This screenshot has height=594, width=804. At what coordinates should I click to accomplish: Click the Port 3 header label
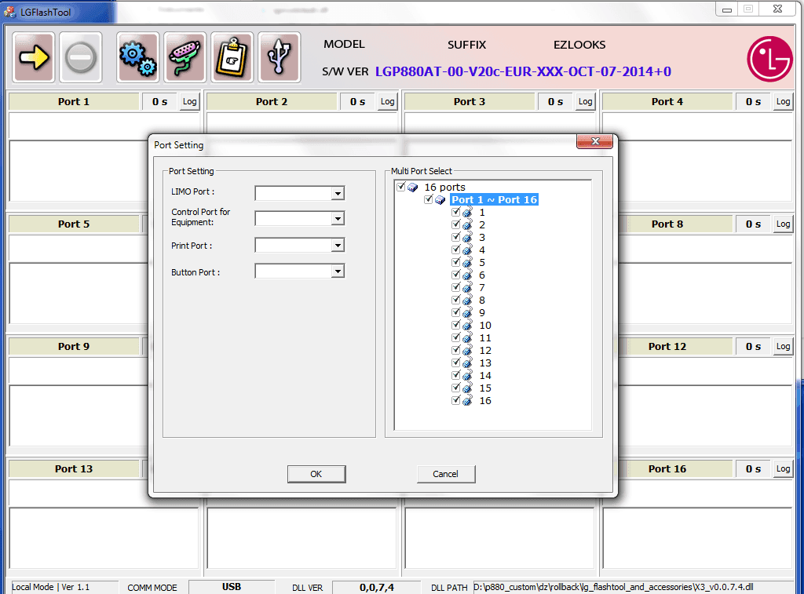coord(470,101)
